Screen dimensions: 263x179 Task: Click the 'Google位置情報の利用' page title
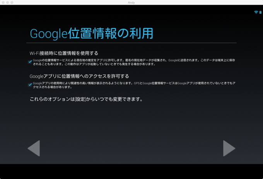tap(91, 34)
